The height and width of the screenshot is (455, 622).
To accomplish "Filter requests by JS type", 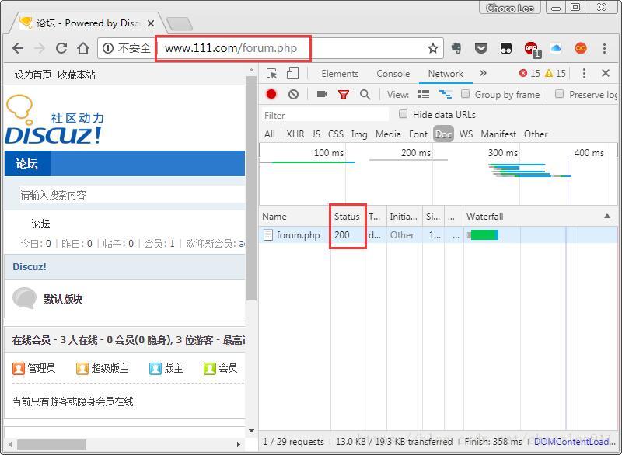I will [x=316, y=134].
